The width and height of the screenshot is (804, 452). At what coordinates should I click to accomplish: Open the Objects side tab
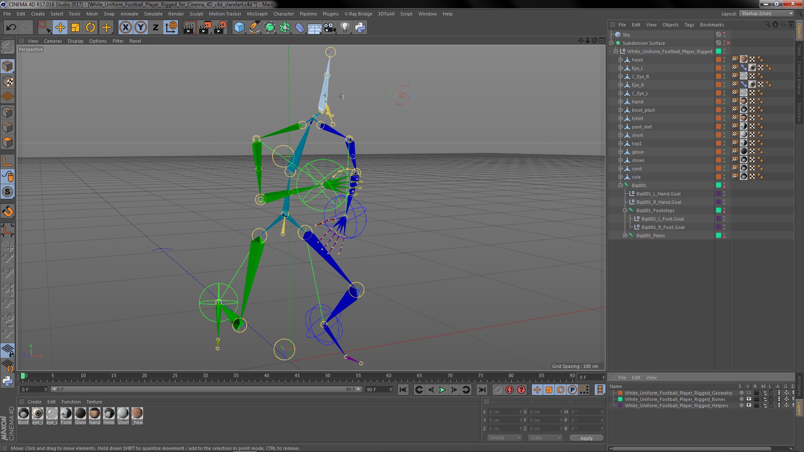pos(799,31)
